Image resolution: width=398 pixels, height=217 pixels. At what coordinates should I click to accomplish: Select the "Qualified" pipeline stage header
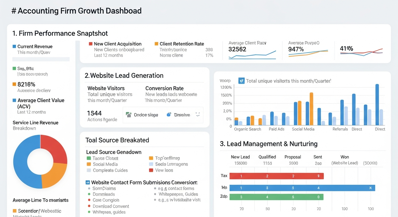click(267, 157)
